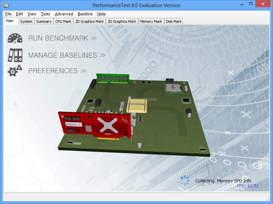
Task: Open the View menu
Action: (32, 14)
